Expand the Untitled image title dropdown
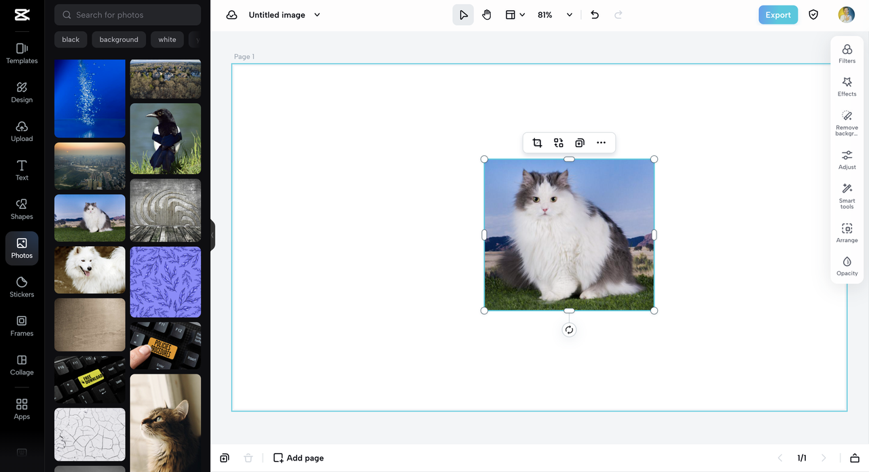869x472 pixels. pyautogui.click(x=317, y=15)
